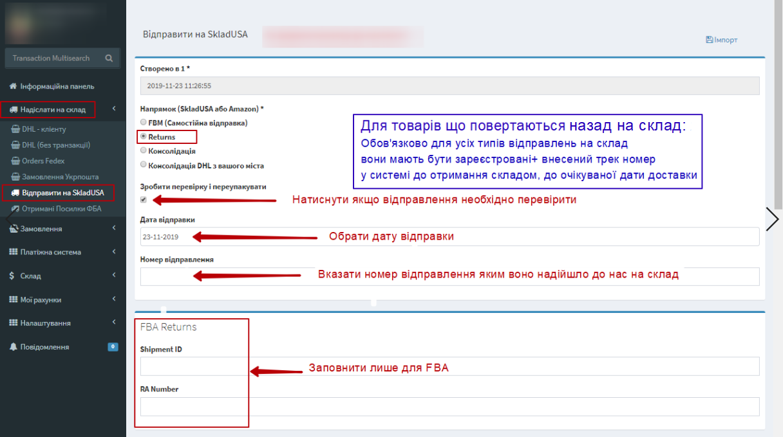Toggle Зробити перевірку і переупакувати checkbox

[144, 200]
